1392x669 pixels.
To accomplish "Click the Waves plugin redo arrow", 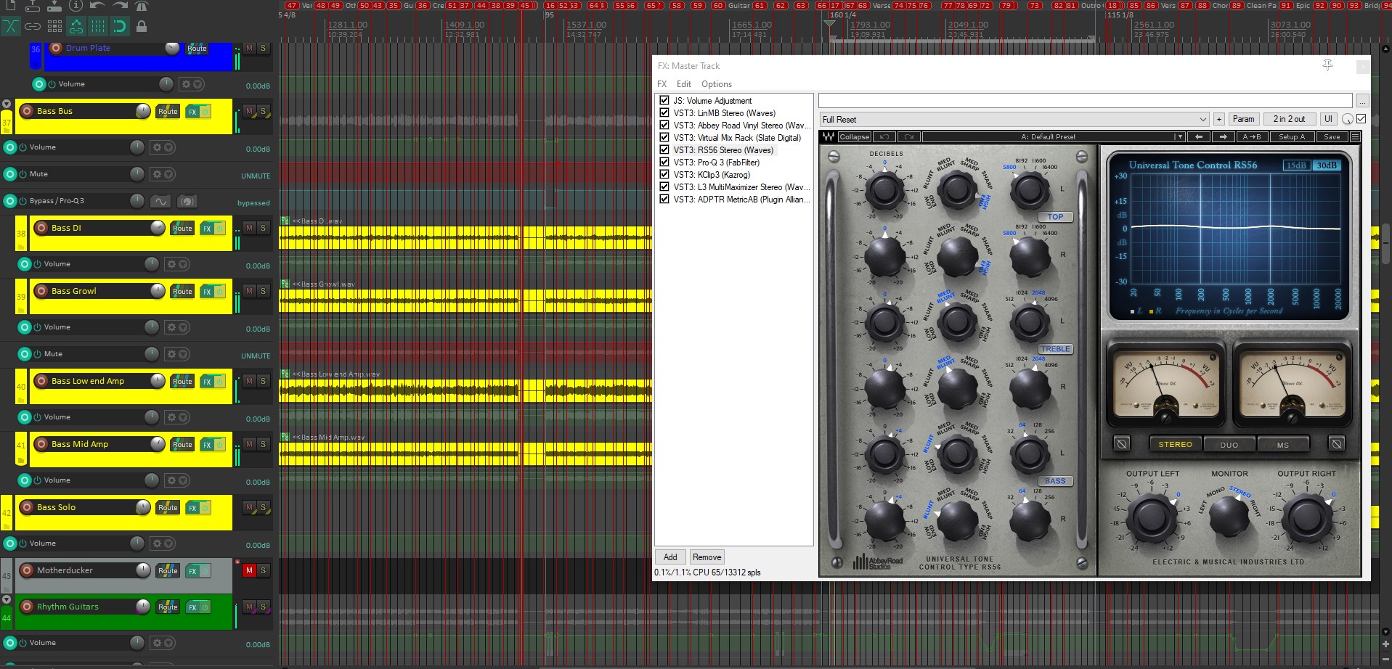I will click(x=908, y=136).
